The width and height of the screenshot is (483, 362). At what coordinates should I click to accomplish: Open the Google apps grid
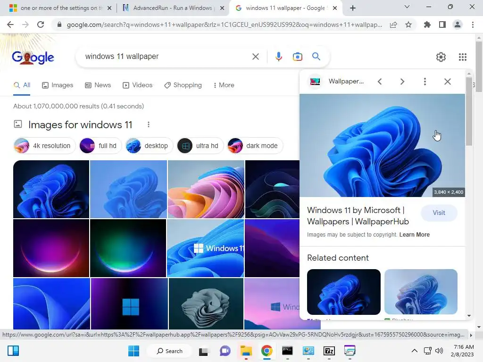click(x=463, y=57)
